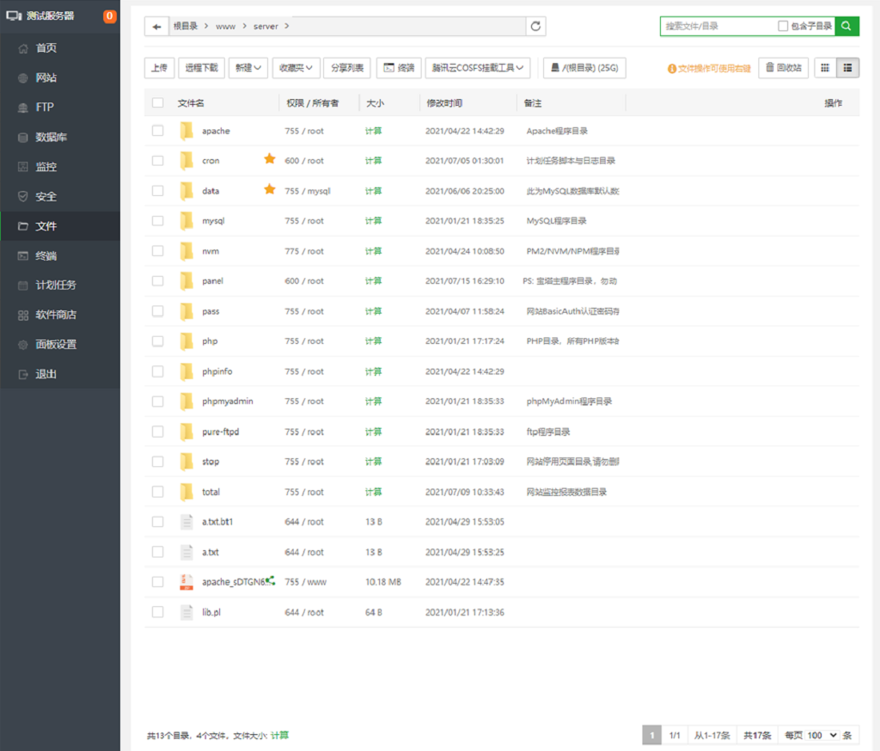Click the favorite star on cron folder

pos(270,159)
